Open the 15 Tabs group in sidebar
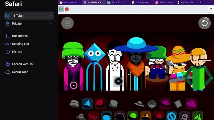 29,16
